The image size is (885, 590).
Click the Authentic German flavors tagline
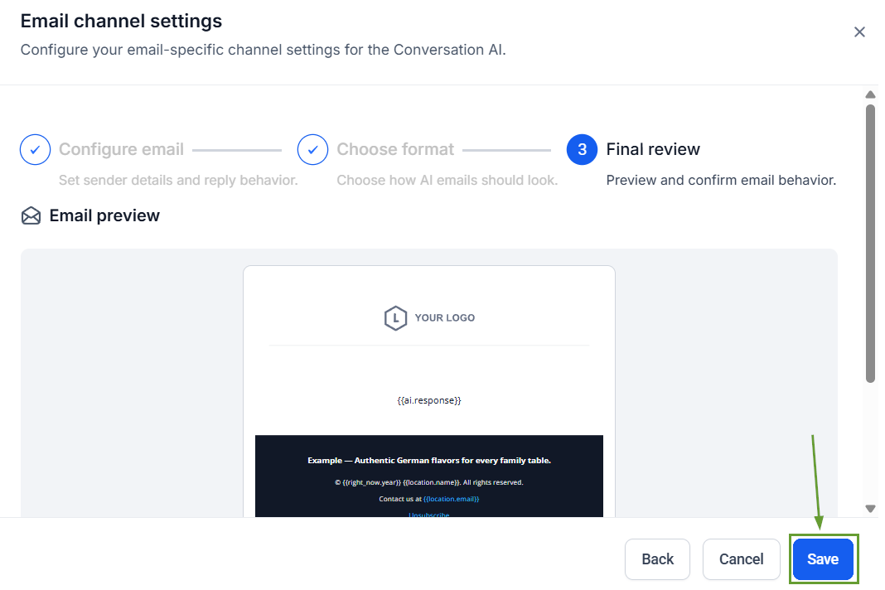(x=429, y=461)
